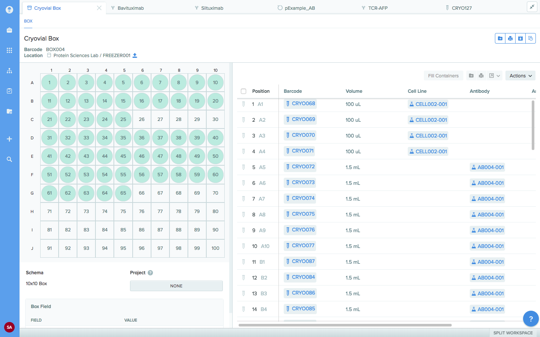Open the tasks clipboard-check icon in sidebar
Screen dimensions: 540x337
click(9, 91)
